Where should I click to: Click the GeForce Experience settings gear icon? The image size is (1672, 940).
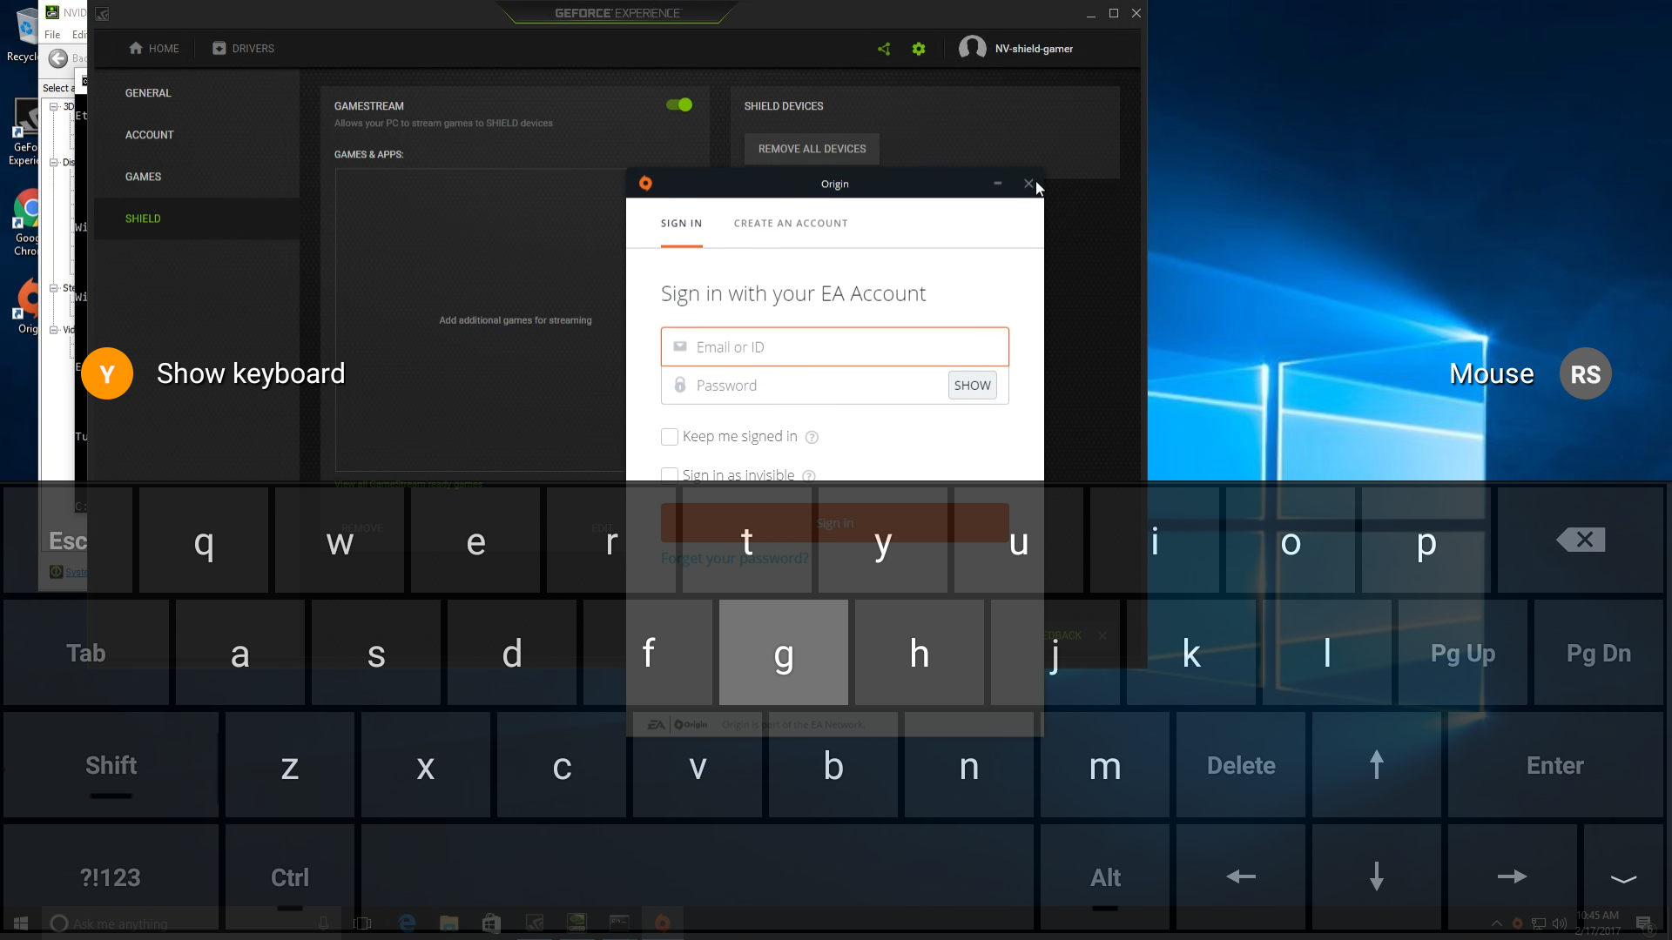pos(919,48)
